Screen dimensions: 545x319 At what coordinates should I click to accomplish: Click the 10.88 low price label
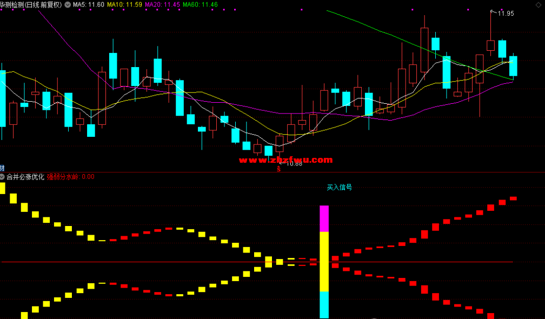294,164
